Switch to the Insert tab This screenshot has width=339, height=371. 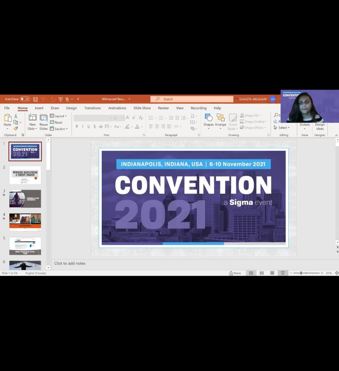tap(39, 108)
